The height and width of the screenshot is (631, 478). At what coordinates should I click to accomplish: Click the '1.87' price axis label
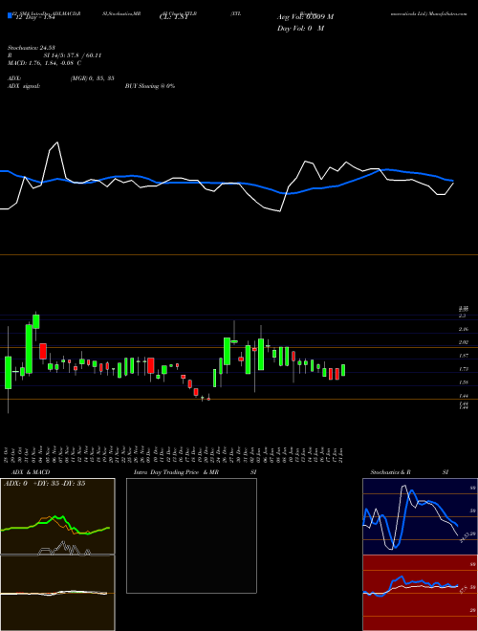tap(464, 356)
